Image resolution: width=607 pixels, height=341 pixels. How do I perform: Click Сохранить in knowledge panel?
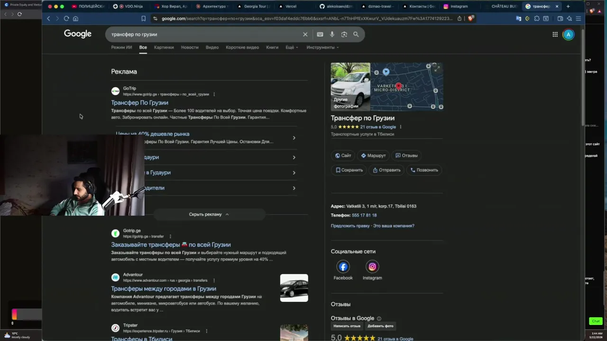pos(349,170)
